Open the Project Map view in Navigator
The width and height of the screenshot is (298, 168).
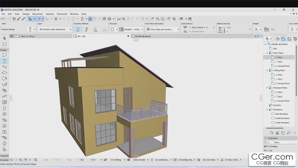click(277, 39)
